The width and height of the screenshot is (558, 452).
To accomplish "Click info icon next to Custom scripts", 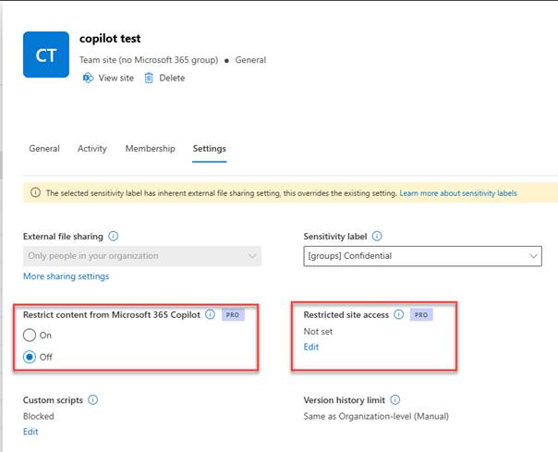I will coord(93,400).
